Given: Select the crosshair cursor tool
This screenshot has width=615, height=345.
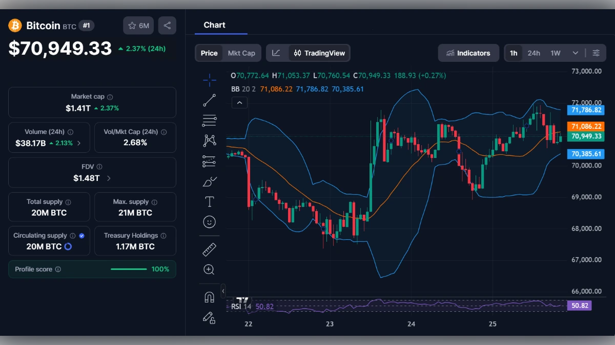Looking at the screenshot, I should 209,80.
